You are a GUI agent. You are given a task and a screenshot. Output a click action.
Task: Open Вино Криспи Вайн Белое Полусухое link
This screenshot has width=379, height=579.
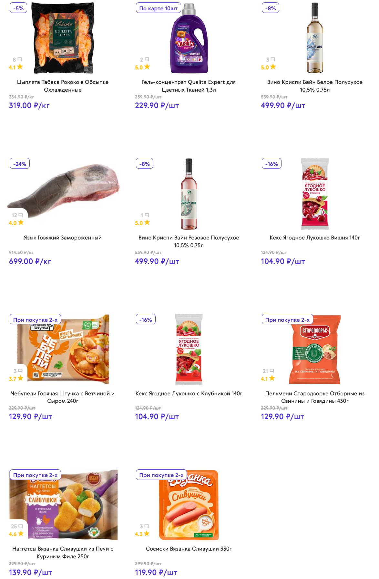coord(315,86)
